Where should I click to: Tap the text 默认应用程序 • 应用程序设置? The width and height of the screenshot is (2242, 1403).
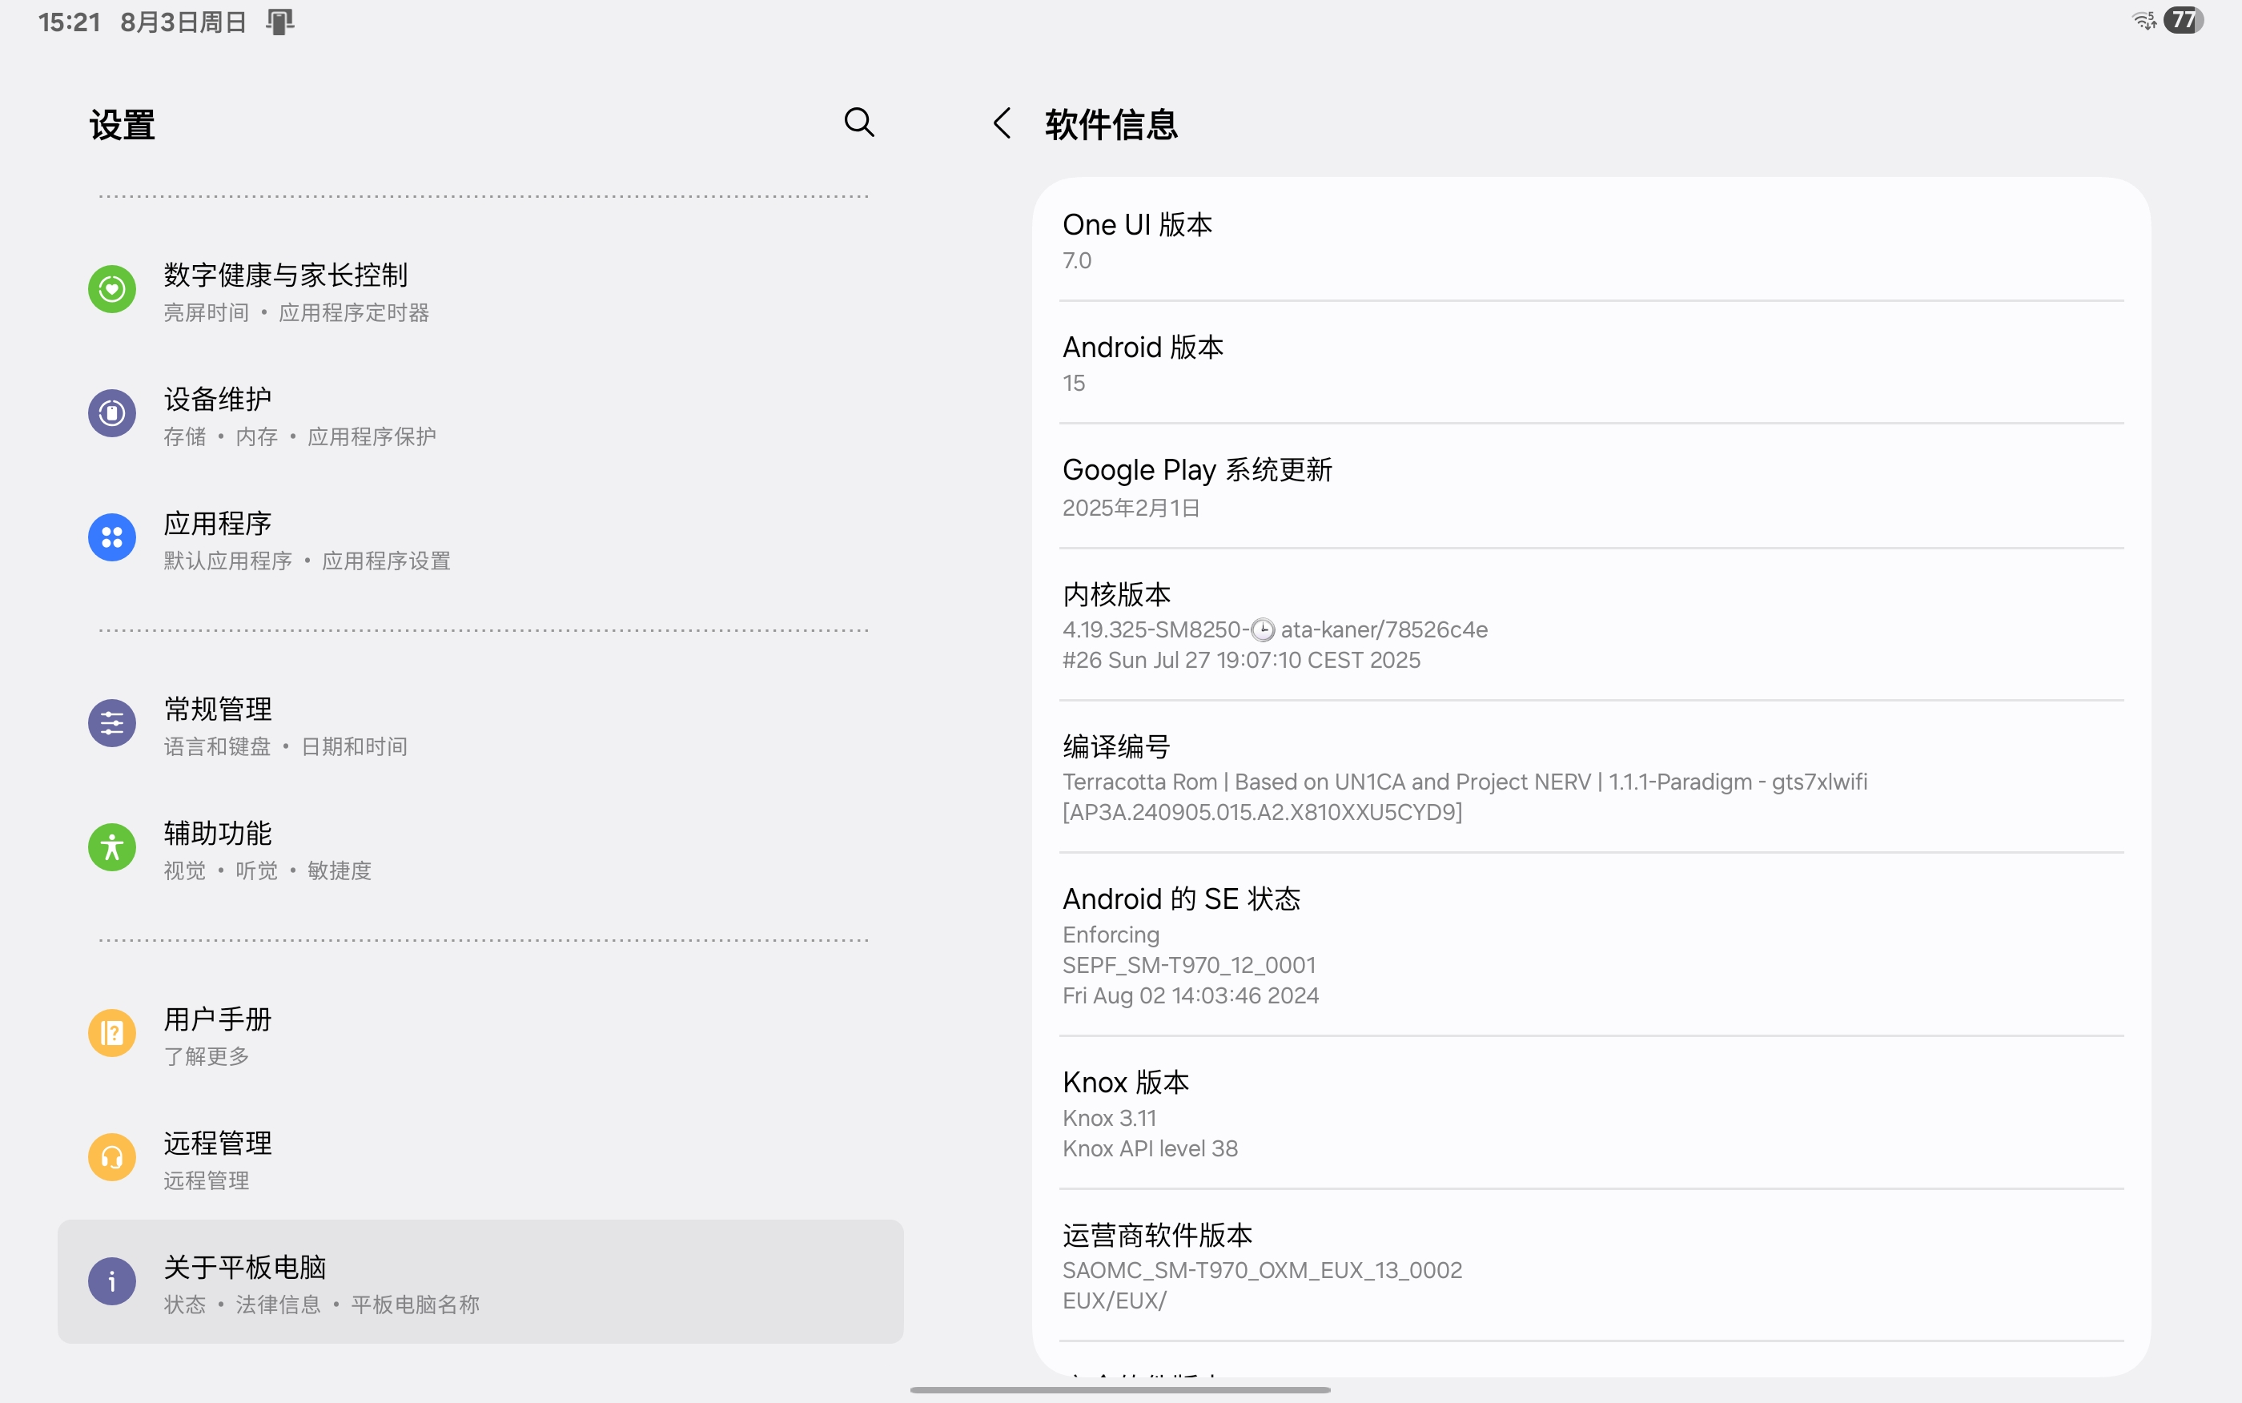click(x=307, y=561)
